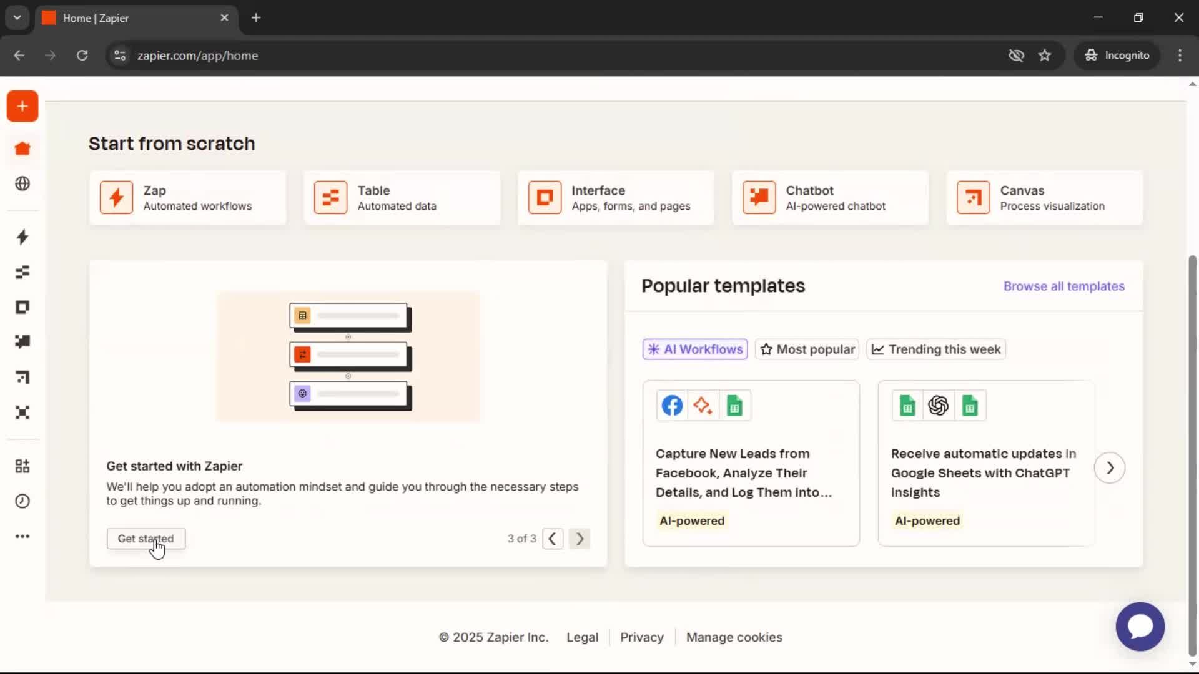The width and height of the screenshot is (1199, 674).
Task: Create a Chatbot from AI-powered chatbot card
Action: (830, 197)
